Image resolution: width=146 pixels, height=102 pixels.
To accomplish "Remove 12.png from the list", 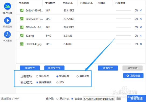I will (141, 36).
